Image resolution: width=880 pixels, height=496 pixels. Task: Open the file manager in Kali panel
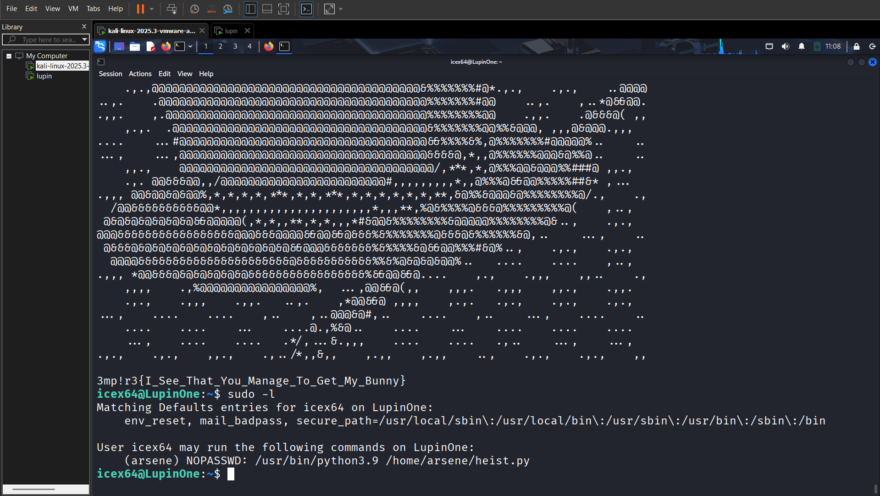coord(135,46)
